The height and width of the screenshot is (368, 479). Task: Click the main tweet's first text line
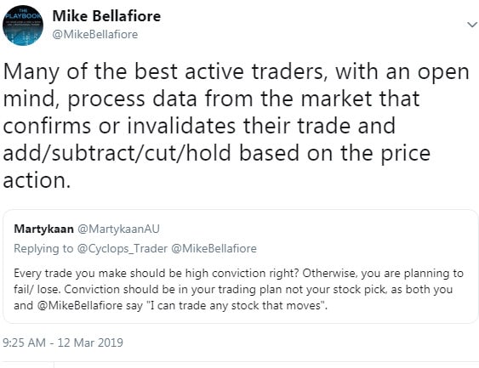pos(236,72)
